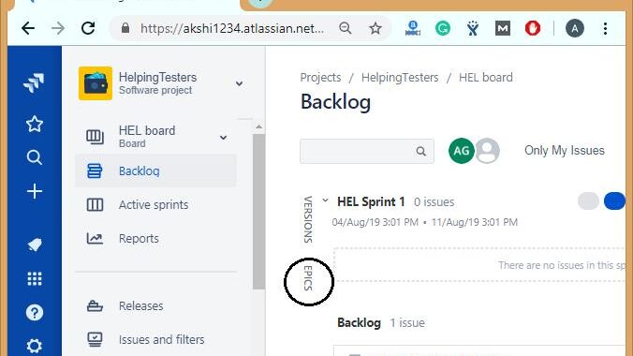Click the browser address bar URL
The height and width of the screenshot is (356, 633).
point(231,28)
